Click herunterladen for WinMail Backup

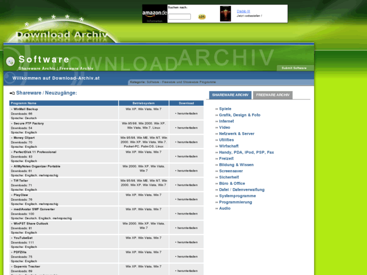pos(187,114)
